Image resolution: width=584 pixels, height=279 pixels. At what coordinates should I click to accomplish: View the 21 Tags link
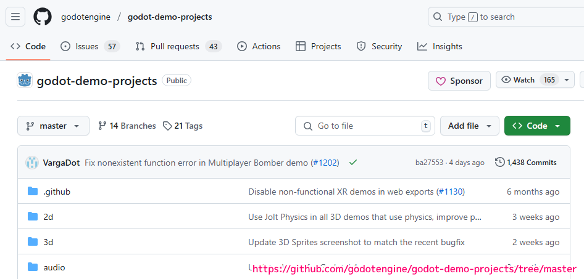(183, 126)
